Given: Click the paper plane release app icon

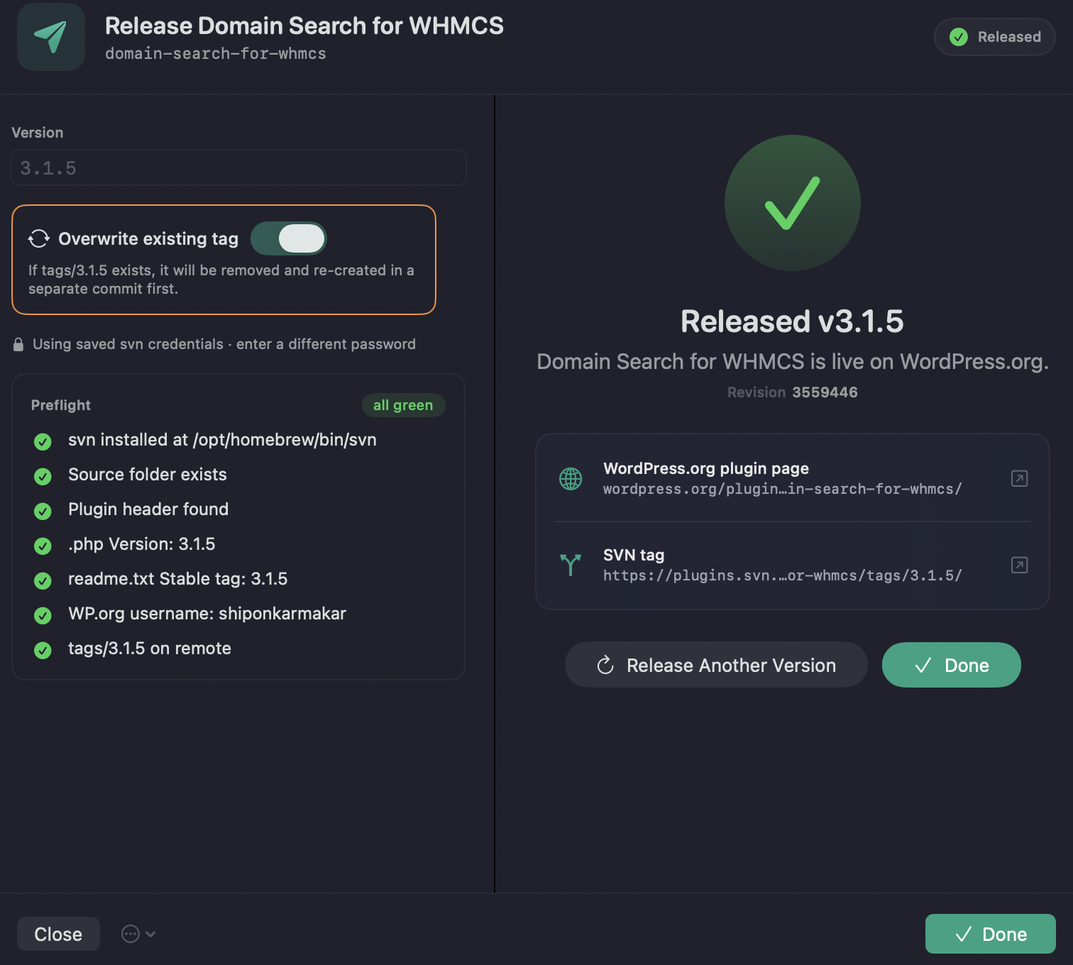Looking at the screenshot, I should [51, 37].
